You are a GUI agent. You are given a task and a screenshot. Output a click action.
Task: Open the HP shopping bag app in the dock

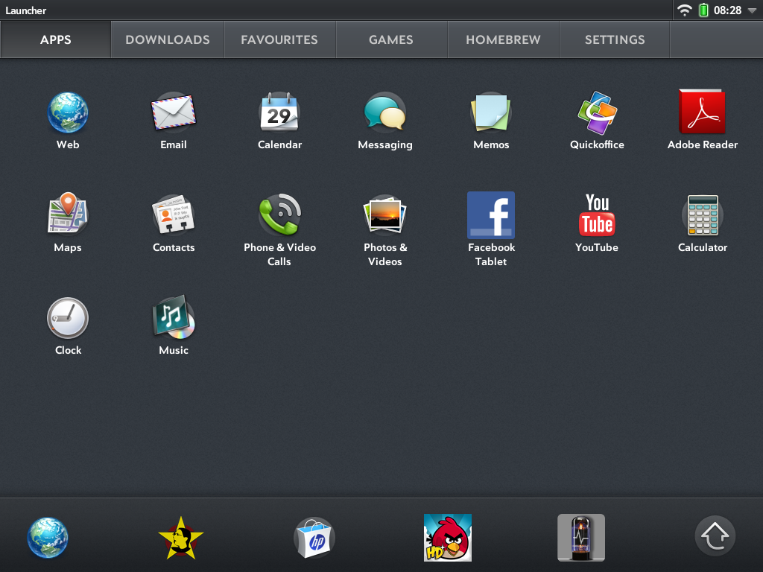314,538
